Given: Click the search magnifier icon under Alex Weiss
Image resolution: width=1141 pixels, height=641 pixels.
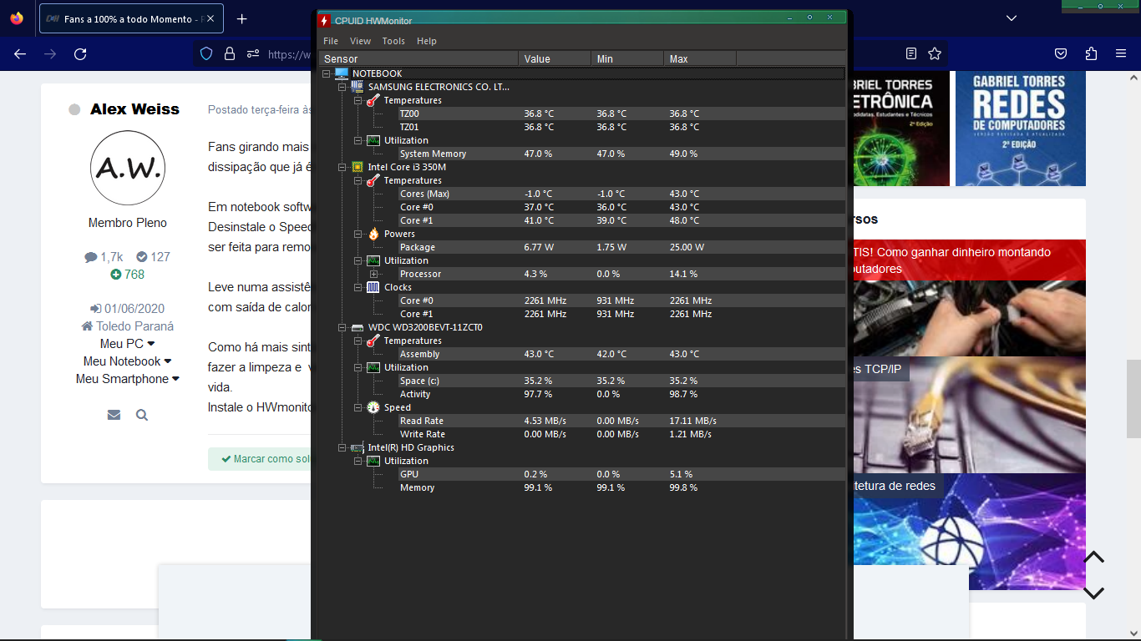Looking at the screenshot, I should pyautogui.click(x=142, y=415).
